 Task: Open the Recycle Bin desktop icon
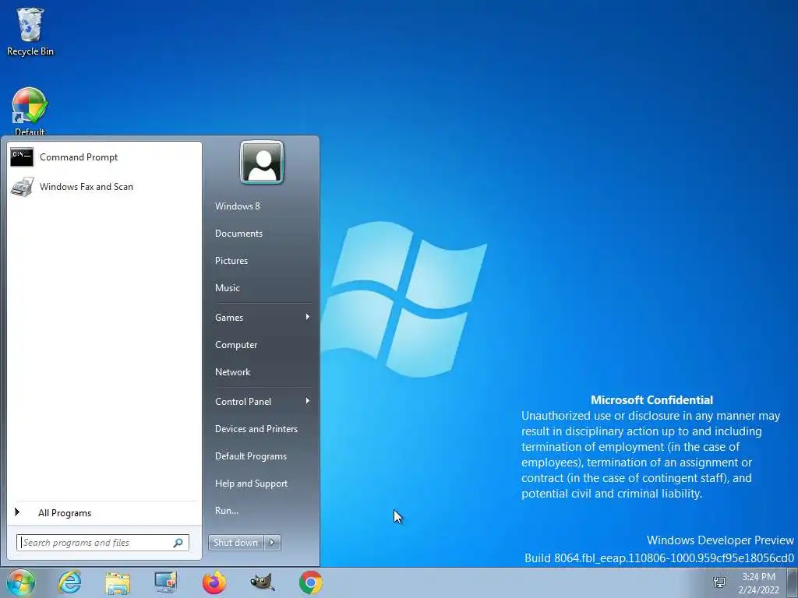[30, 31]
